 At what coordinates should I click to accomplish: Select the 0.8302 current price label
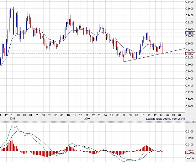coord(190,54)
